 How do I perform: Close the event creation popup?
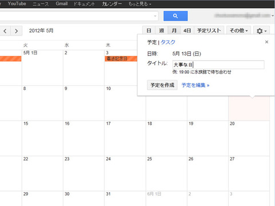pos(266,42)
